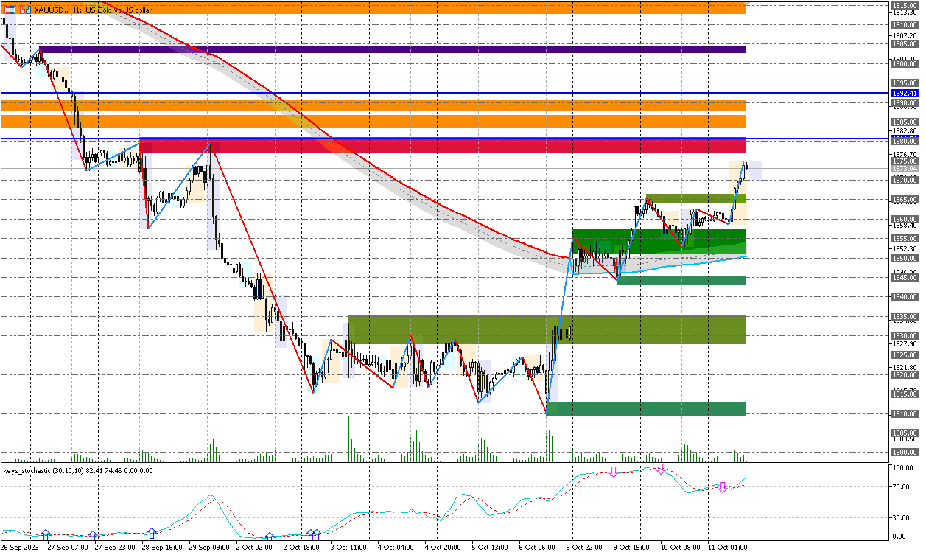Click the 1905.00 price scale label

click(904, 44)
